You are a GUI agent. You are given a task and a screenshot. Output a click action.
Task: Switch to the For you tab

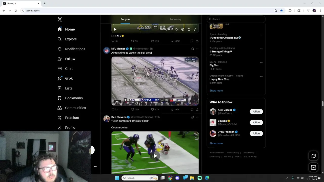(x=125, y=19)
